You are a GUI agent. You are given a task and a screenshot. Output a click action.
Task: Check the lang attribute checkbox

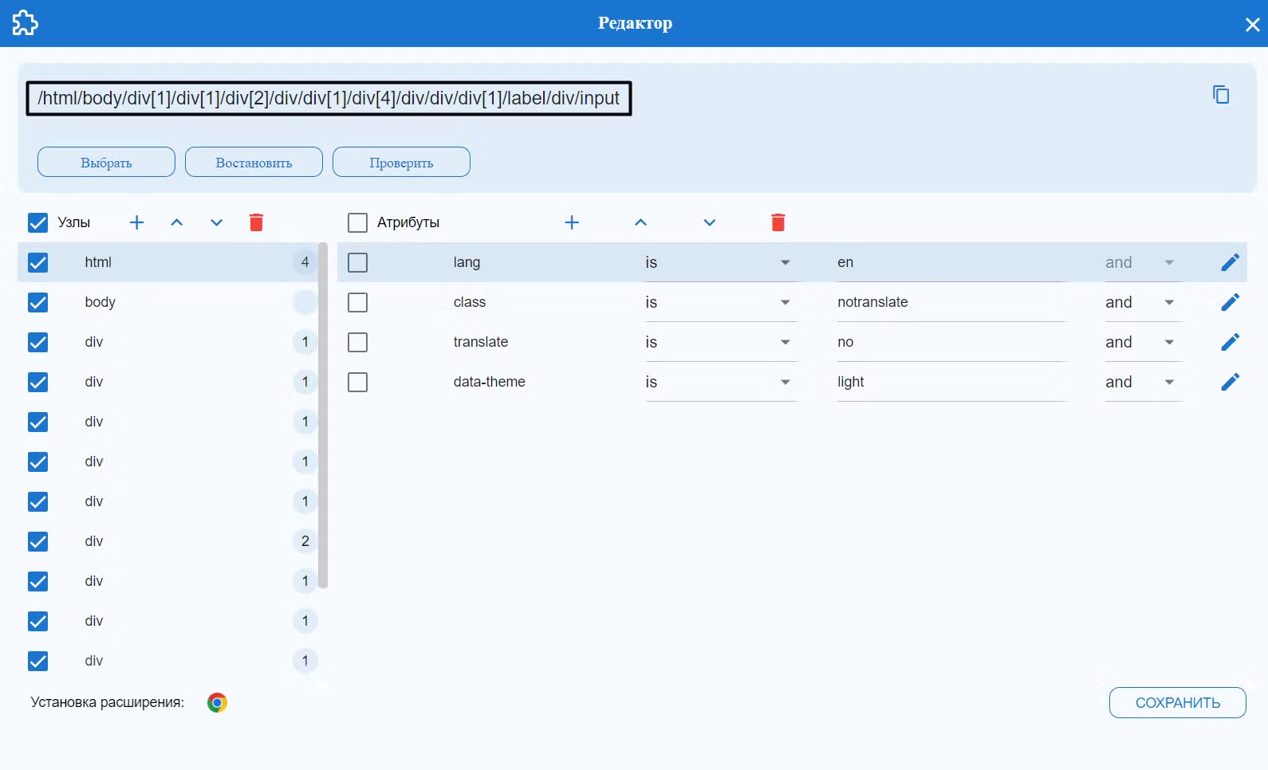(x=357, y=262)
